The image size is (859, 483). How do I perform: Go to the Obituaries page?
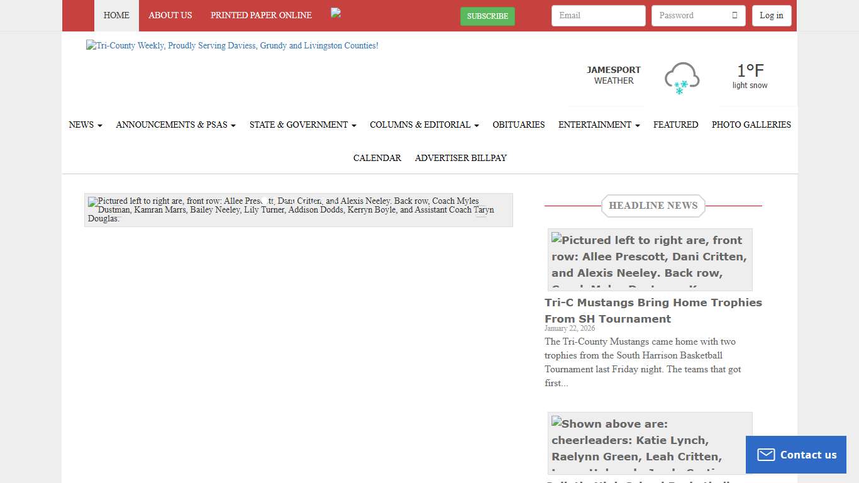click(x=518, y=125)
